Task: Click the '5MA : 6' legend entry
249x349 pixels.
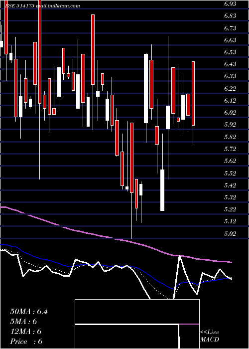Action: [x=23, y=322]
